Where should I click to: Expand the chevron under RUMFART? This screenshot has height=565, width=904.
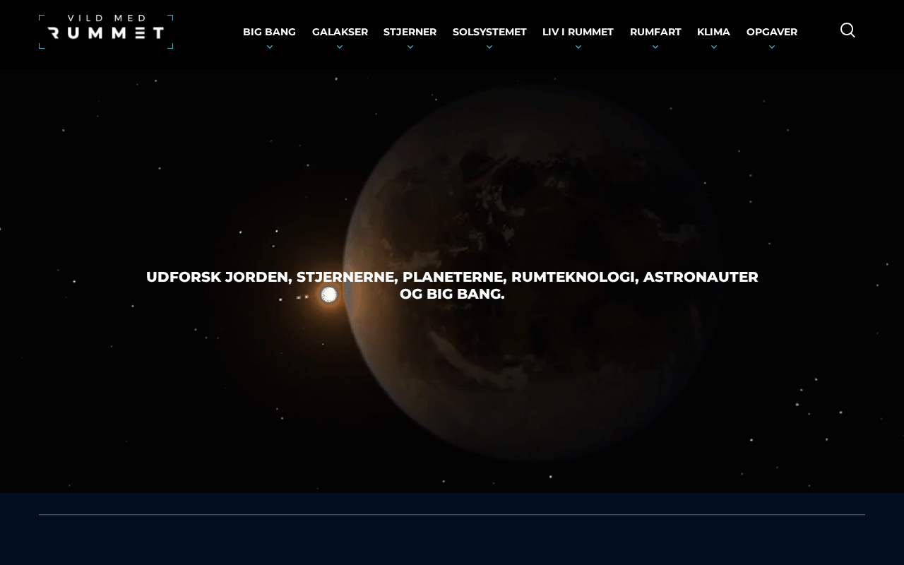[655, 47]
